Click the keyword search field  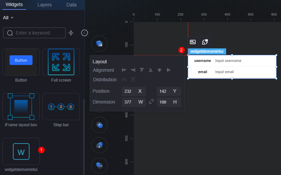[34, 33]
